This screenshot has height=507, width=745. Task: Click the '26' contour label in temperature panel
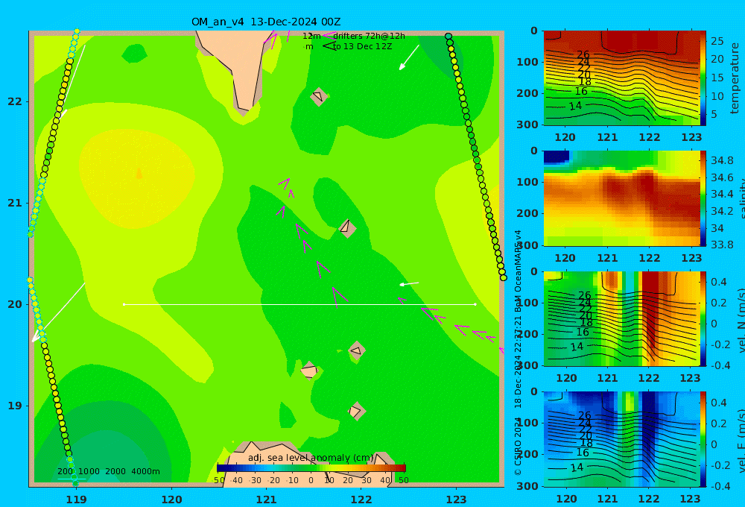[583, 54]
